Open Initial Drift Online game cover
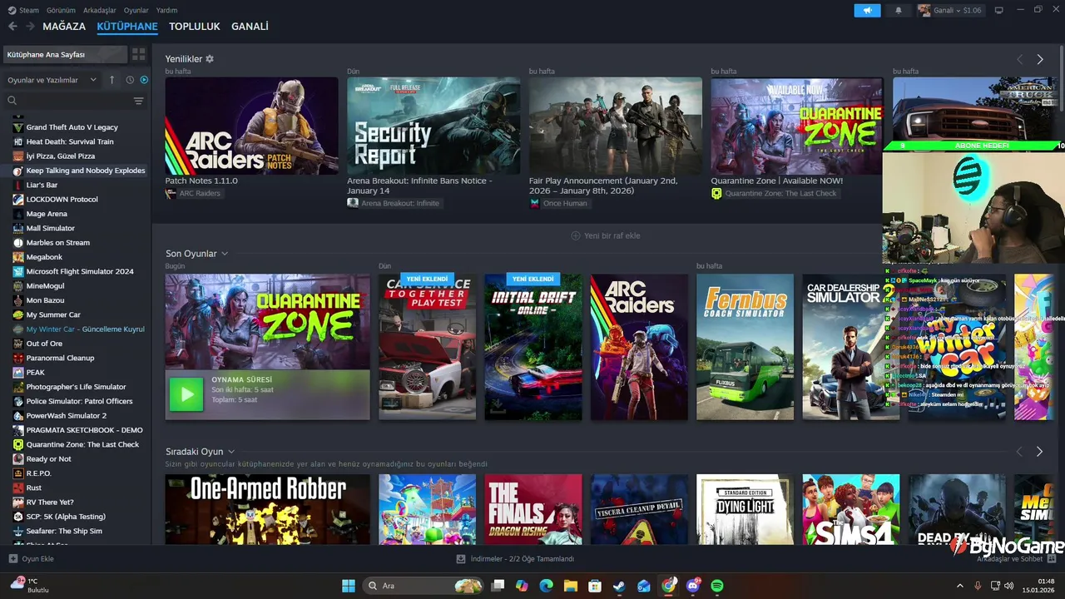 pyautogui.click(x=533, y=347)
